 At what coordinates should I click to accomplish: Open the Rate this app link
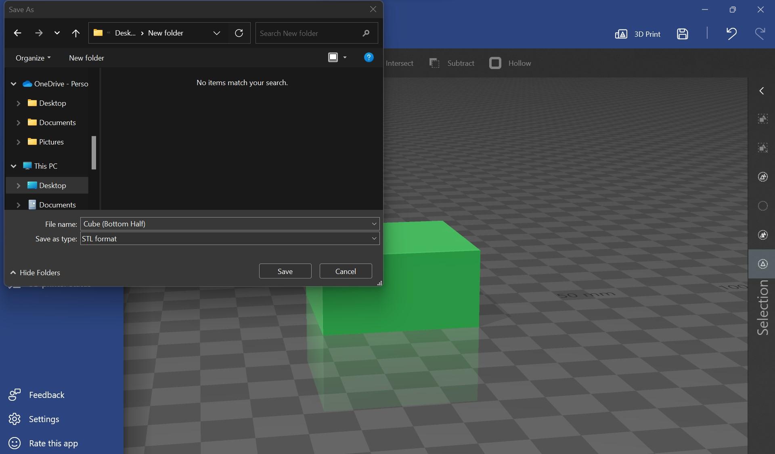click(x=53, y=443)
